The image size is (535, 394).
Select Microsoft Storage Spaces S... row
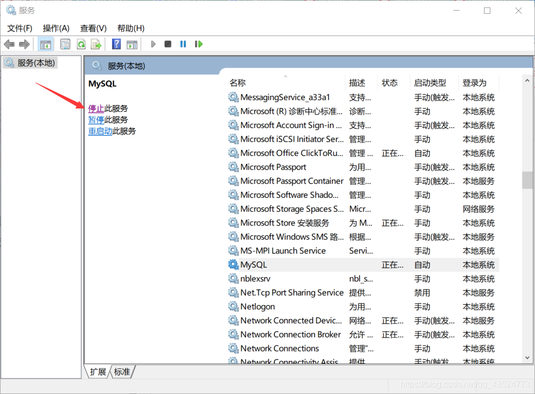tap(363, 209)
